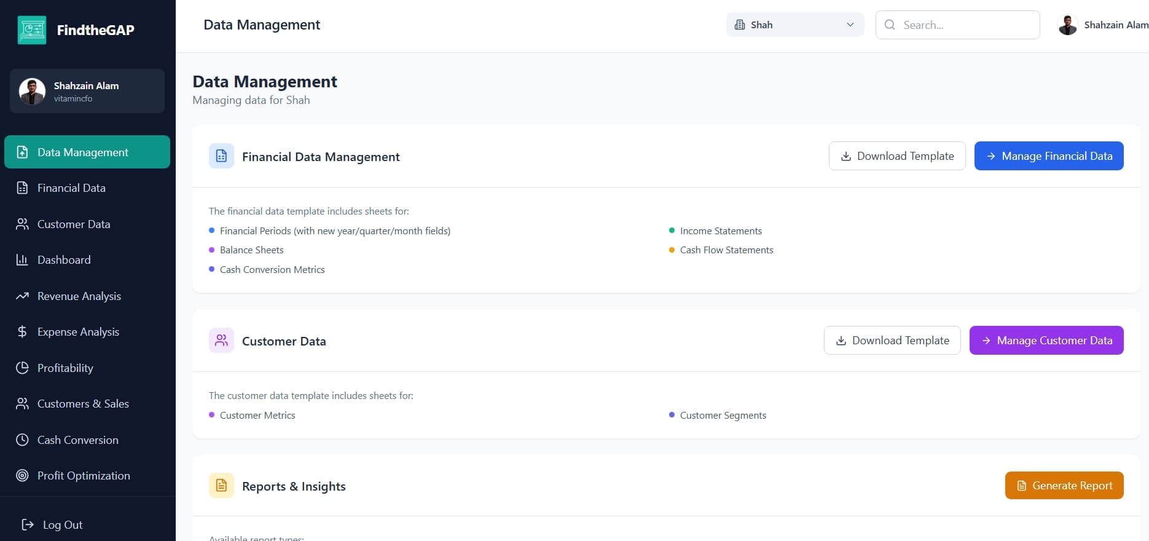Click the Profitability pie chart icon
The width and height of the screenshot is (1149, 541).
22,368
